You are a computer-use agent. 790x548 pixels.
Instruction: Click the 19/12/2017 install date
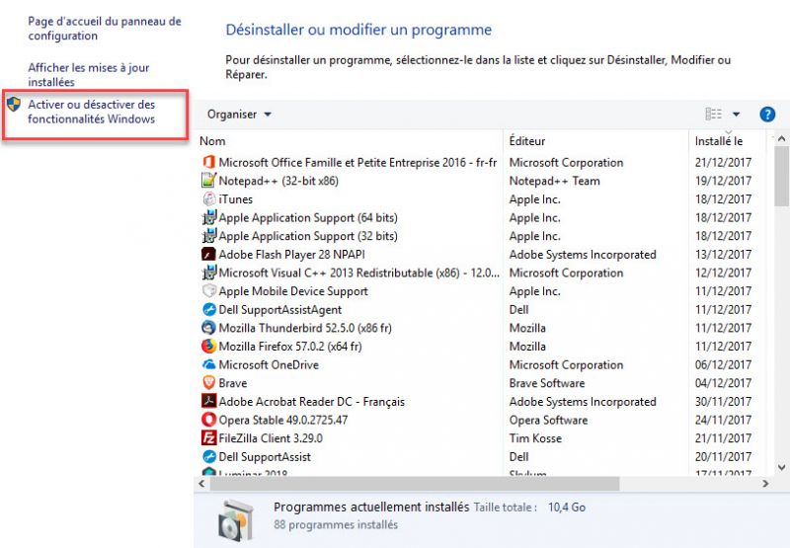pos(723,181)
